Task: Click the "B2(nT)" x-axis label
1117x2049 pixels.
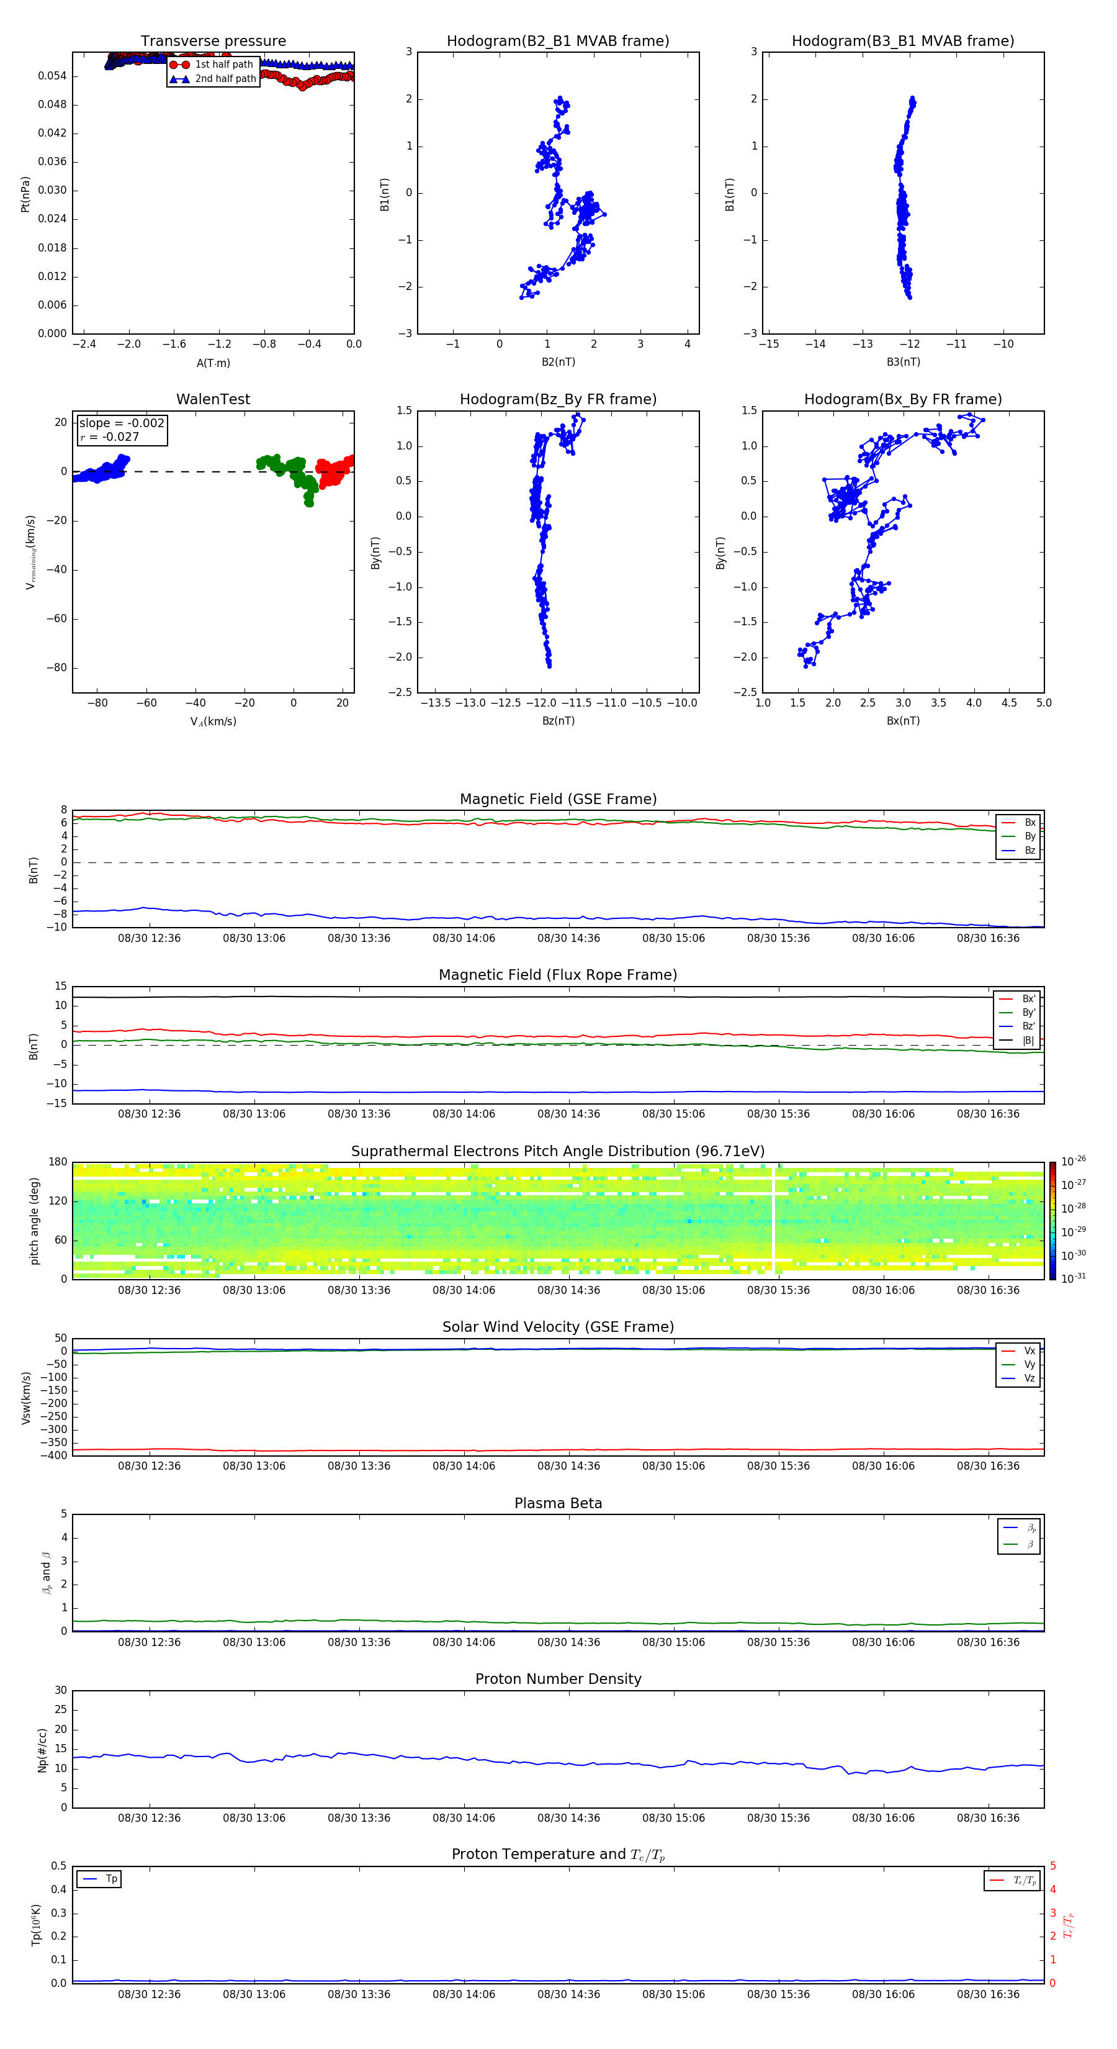Action: pyautogui.click(x=558, y=362)
